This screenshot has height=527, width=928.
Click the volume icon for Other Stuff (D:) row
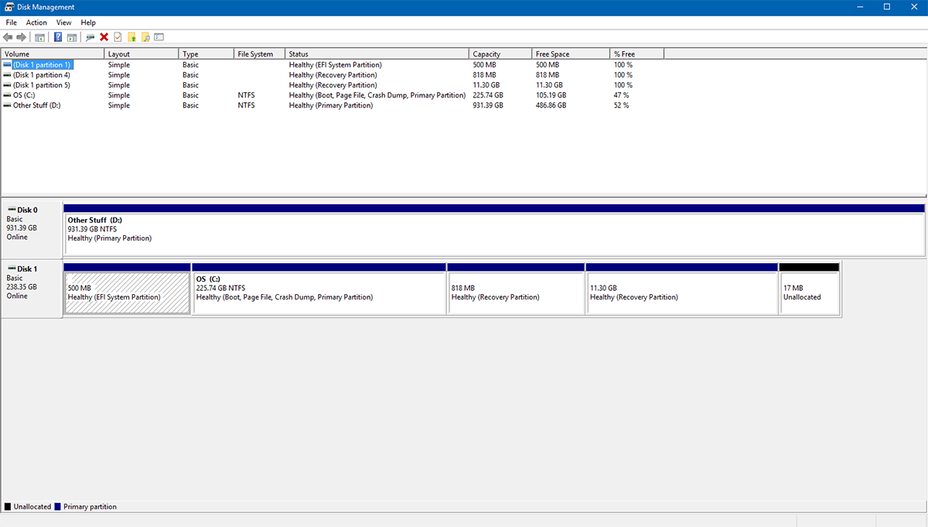(x=8, y=105)
